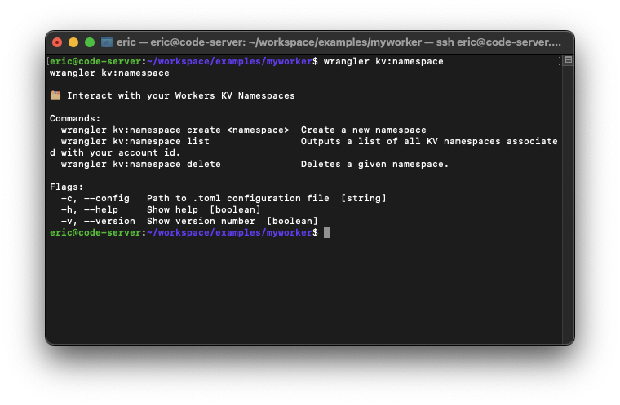Click 'wrangler kv:namespace list' command text
The height and width of the screenshot is (405, 620).
[x=135, y=141]
